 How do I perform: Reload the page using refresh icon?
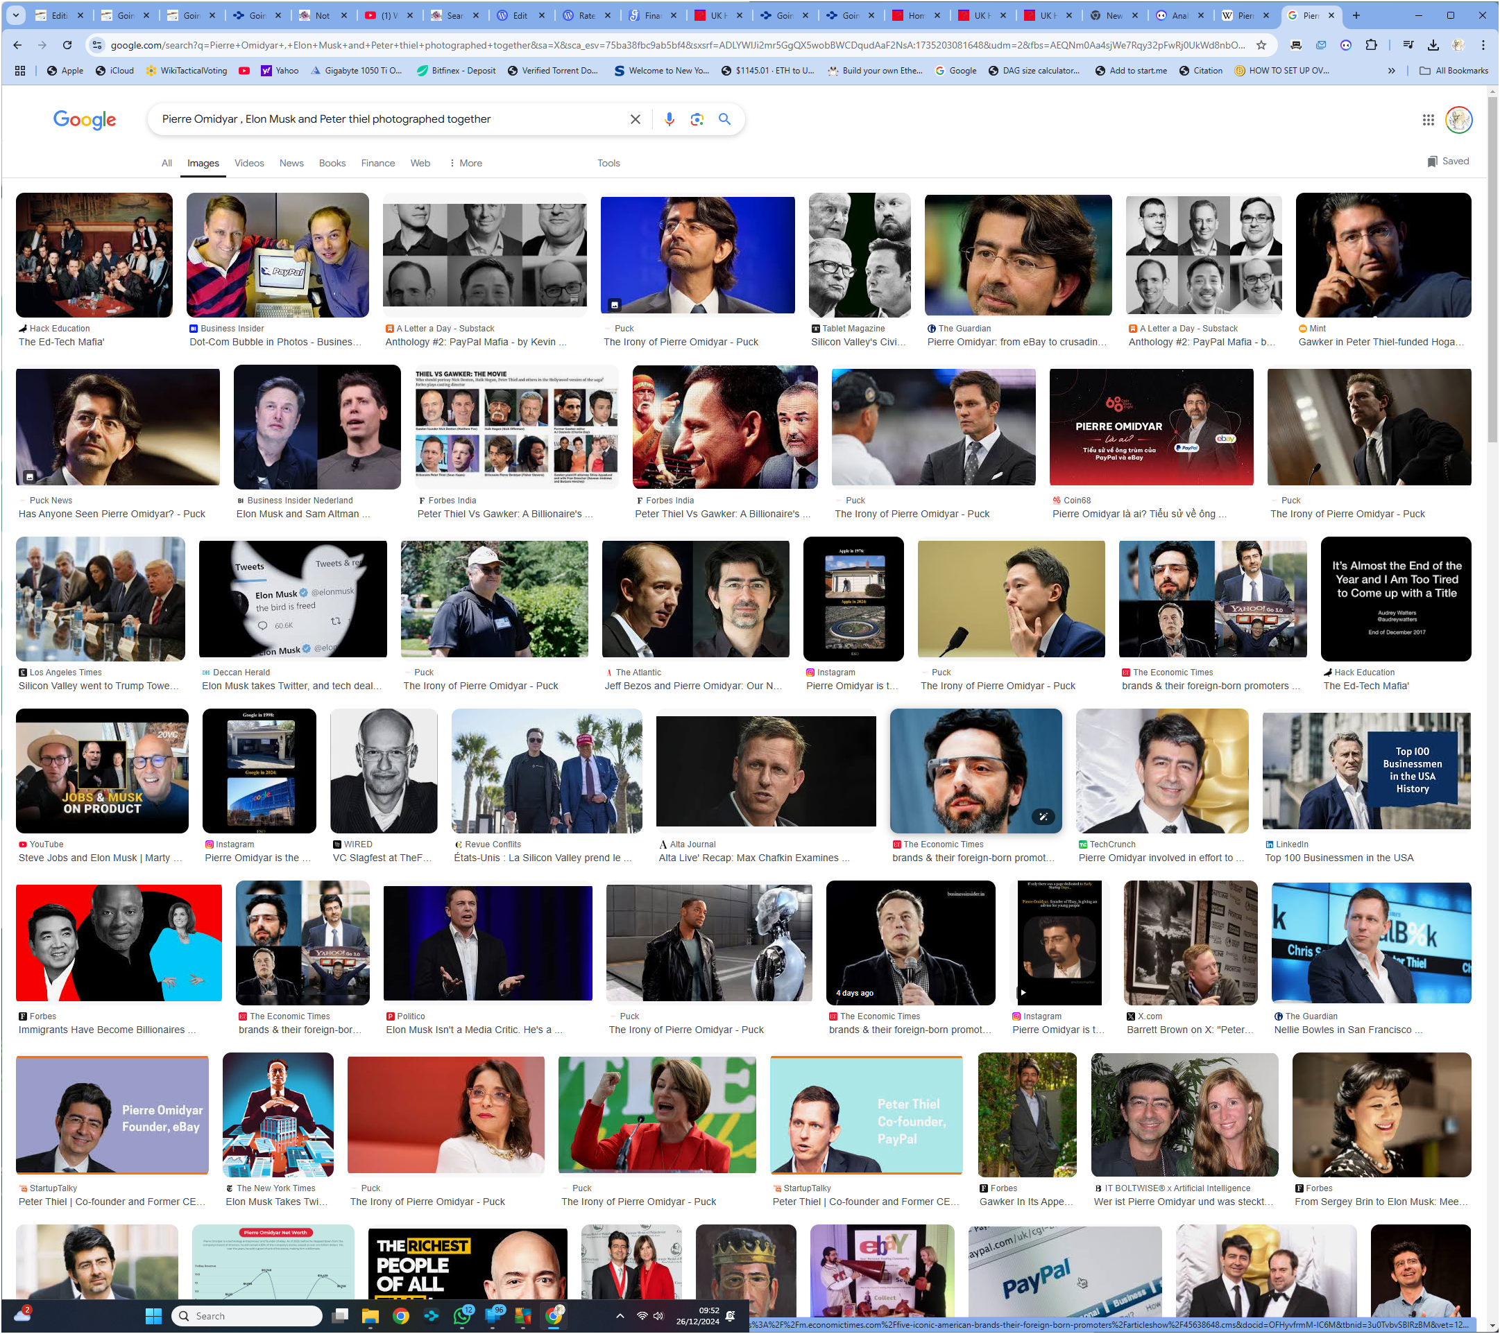(67, 46)
